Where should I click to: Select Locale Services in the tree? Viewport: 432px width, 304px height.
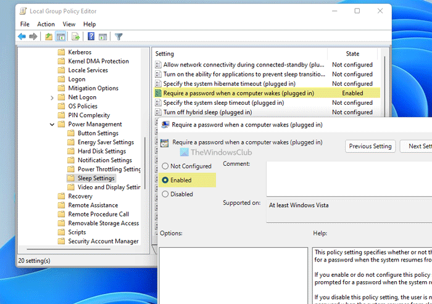(88, 70)
